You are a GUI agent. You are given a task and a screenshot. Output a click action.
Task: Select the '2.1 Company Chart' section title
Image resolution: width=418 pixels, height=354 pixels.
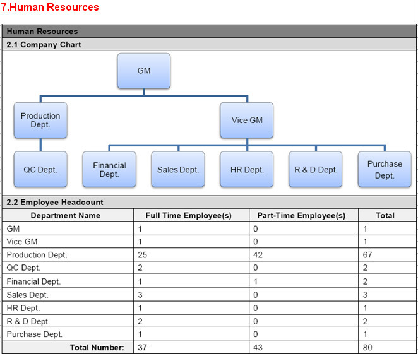pos(44,44)
